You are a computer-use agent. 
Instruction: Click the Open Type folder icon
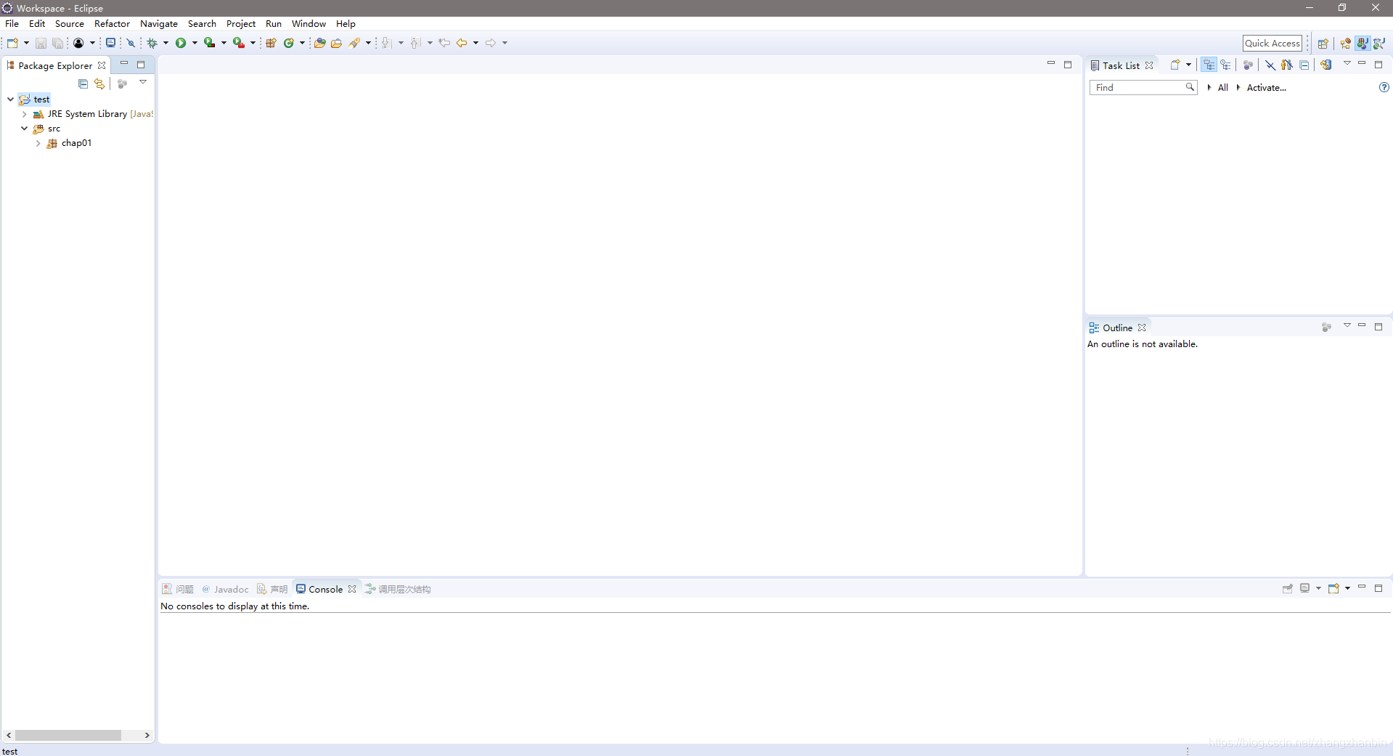click(319, 43)
